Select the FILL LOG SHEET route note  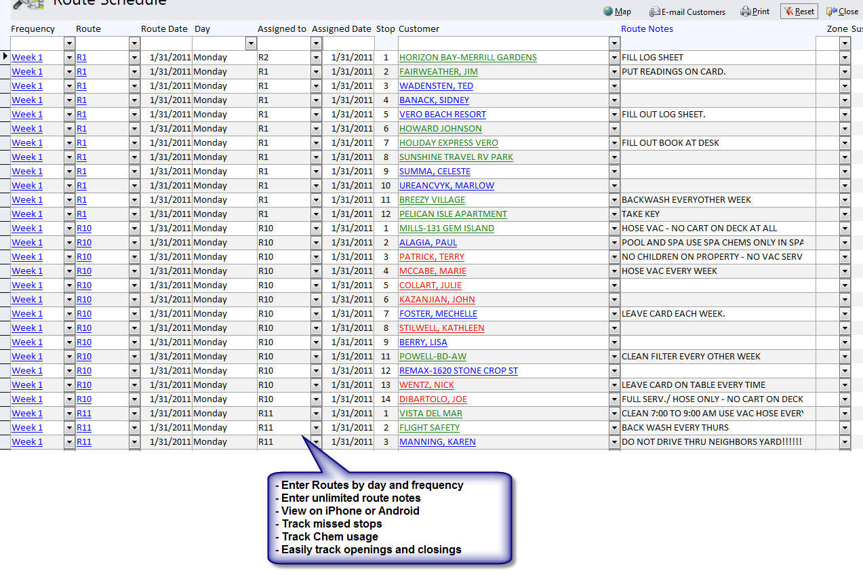tap(652, 58)
